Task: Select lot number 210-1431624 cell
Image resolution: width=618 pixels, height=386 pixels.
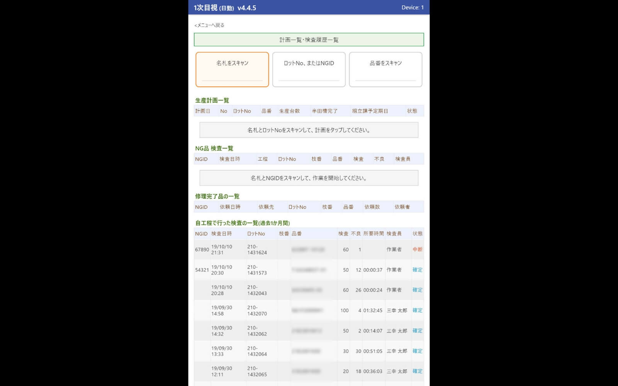Action: [x=257, y=250]
